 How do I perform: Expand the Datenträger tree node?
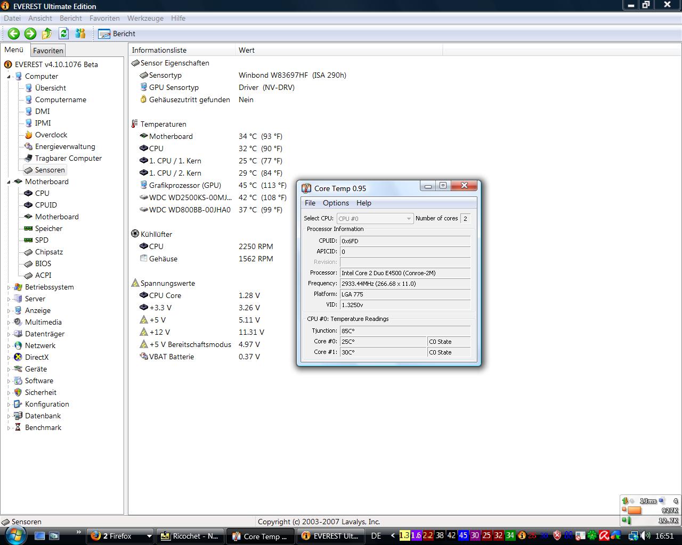(x=9, y=334)
